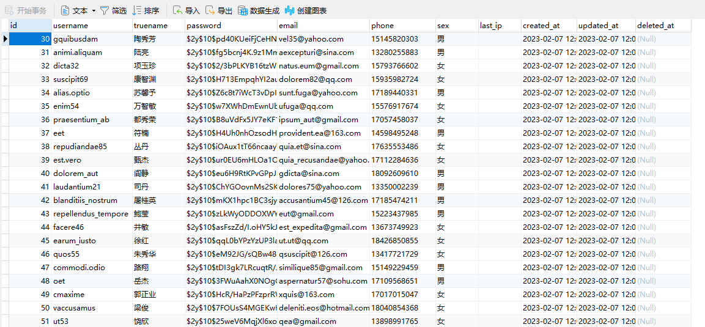705x327 pixels.
Task: Click the 导入 toolbar label
Action: click(193, 11)
